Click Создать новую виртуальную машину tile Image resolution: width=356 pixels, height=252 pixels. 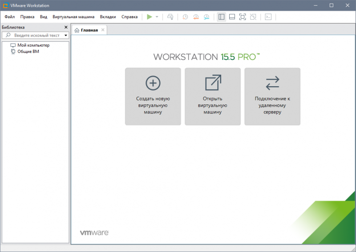[153, 96]
